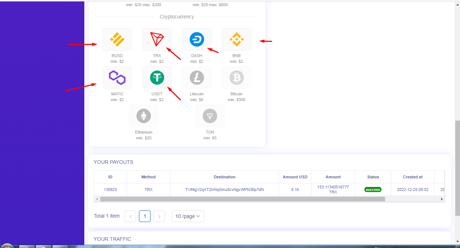Go to previous payouts page arrow
The height and width of the screenshot is (248, 460).
pyautogui.click(x=130, y=216)
